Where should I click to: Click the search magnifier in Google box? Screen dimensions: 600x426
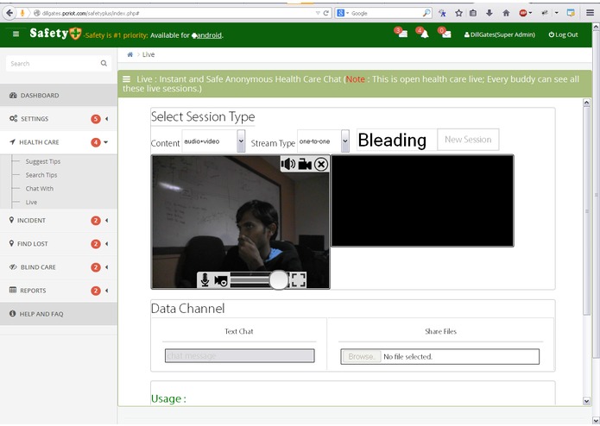(426, 13)
